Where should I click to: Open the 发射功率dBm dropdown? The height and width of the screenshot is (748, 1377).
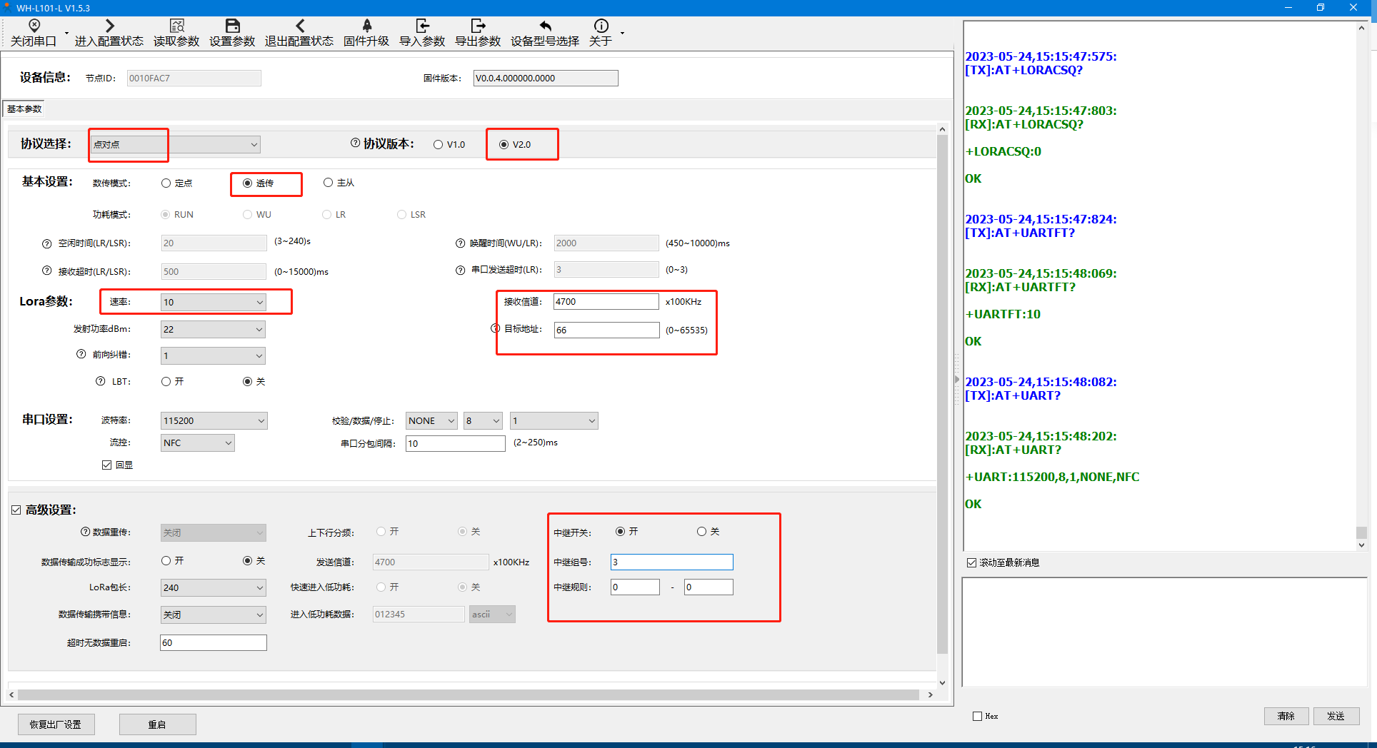pyautogui.click(x=213, y=330)
